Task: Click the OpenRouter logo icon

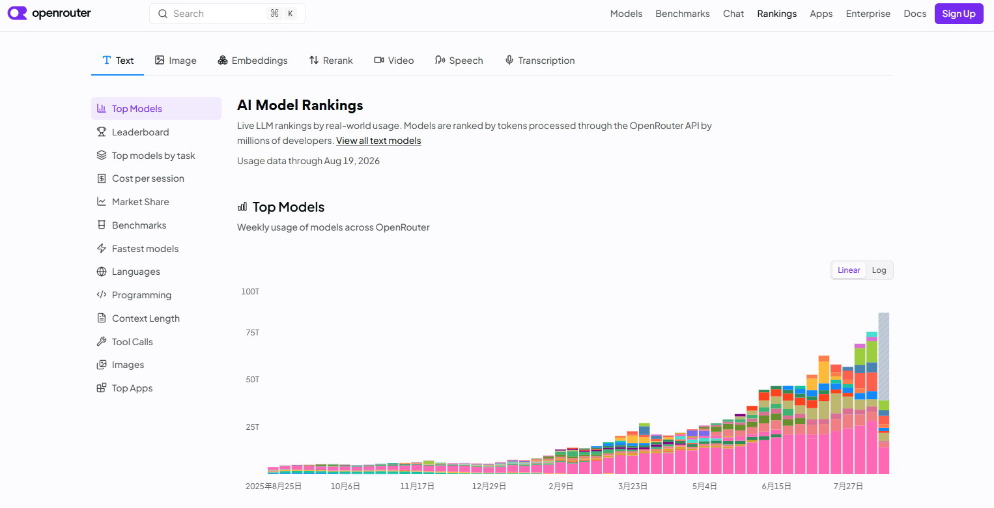Action: 18,13
